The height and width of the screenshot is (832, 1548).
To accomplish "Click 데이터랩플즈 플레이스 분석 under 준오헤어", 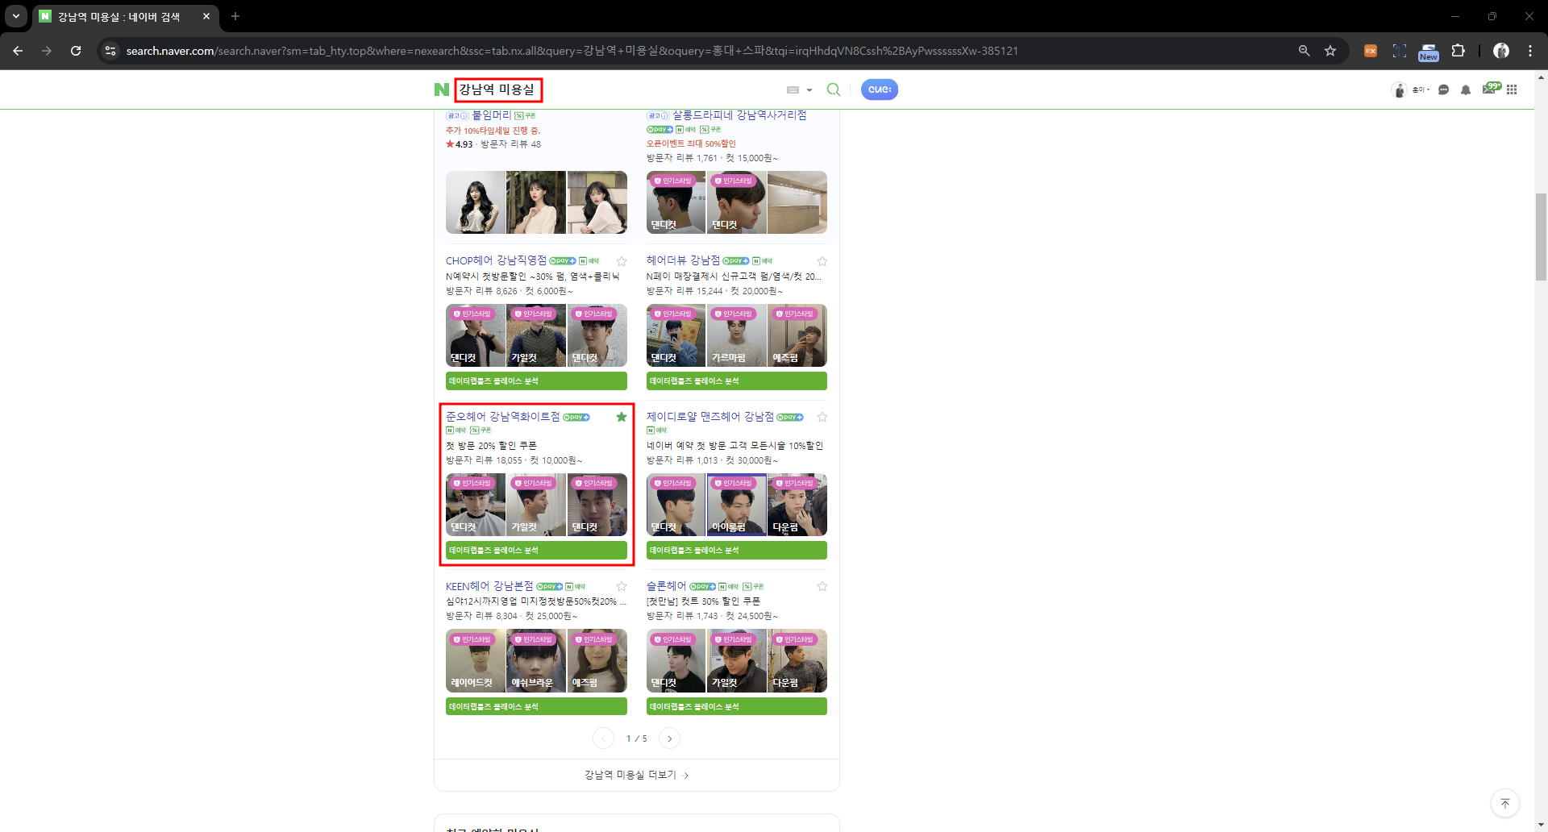I will 536,550.
